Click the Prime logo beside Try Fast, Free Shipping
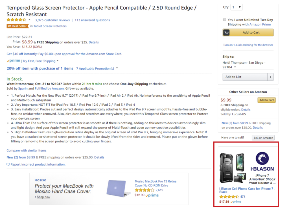Viewport: 289px width, 215px height. point(13,61)
